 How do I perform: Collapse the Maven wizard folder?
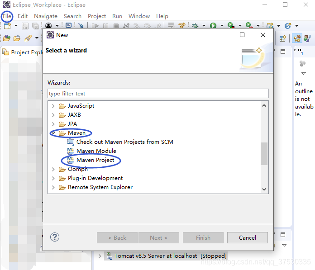[53, 133]
